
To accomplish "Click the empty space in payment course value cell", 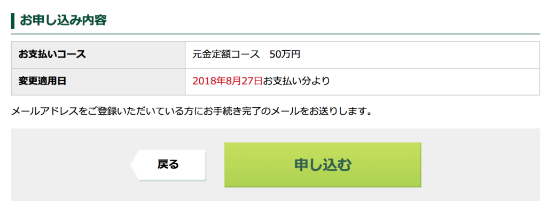I will tap(419, 55).
